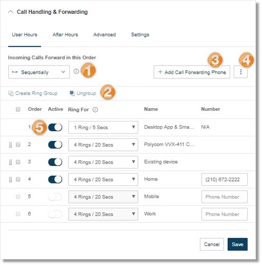Click the Cancel button

pyautogui.click(x=212, y=244)
